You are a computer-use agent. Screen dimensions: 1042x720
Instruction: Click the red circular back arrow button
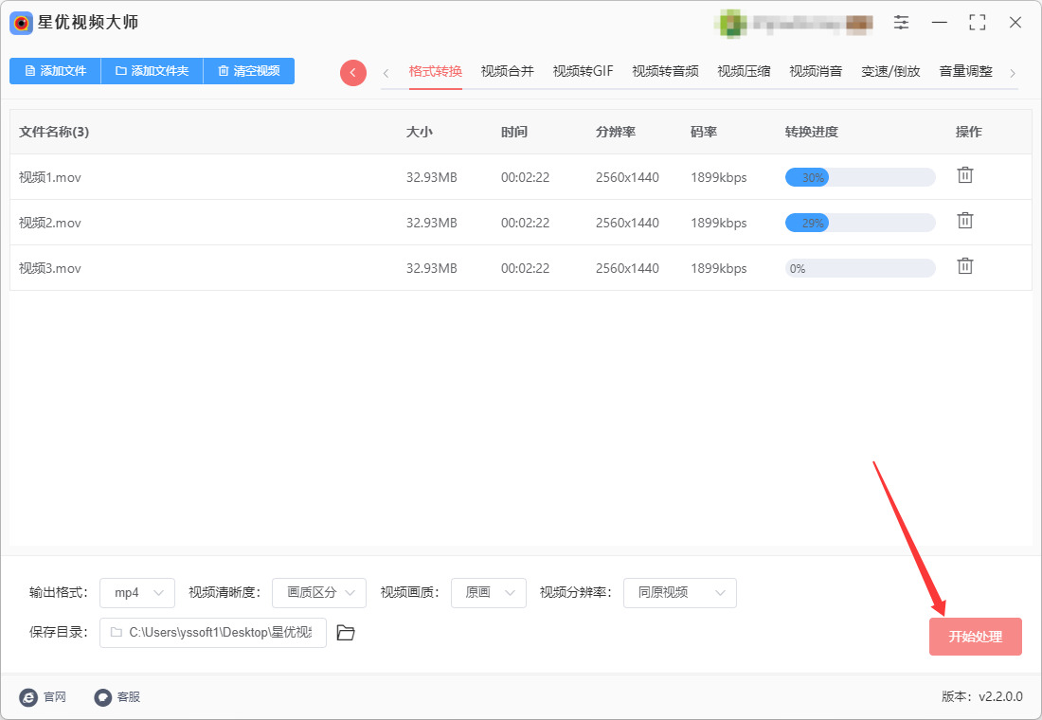[x=353, y=72]
